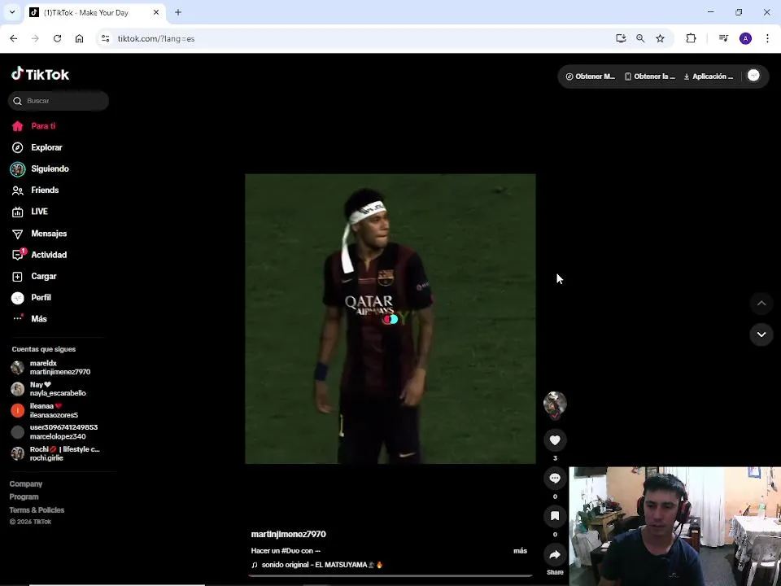The image size is (781, 586).
Task: Click the address bar URL
Action: 156,38
